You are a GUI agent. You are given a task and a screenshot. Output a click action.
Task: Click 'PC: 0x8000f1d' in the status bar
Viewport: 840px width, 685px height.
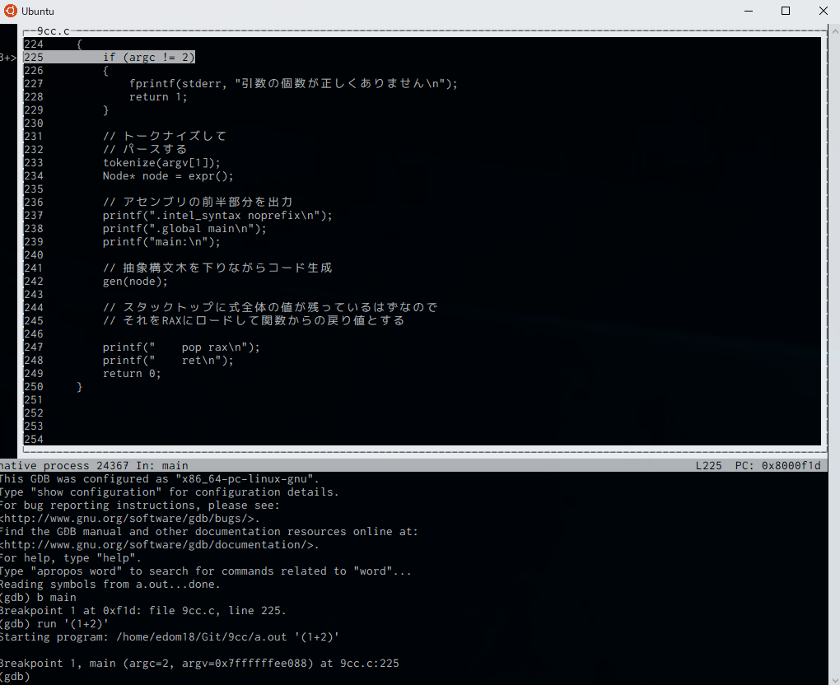click(x=777, y=465)
